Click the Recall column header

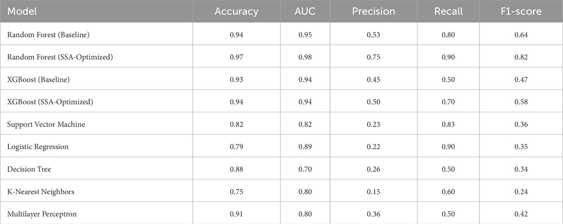coord(449,11)
